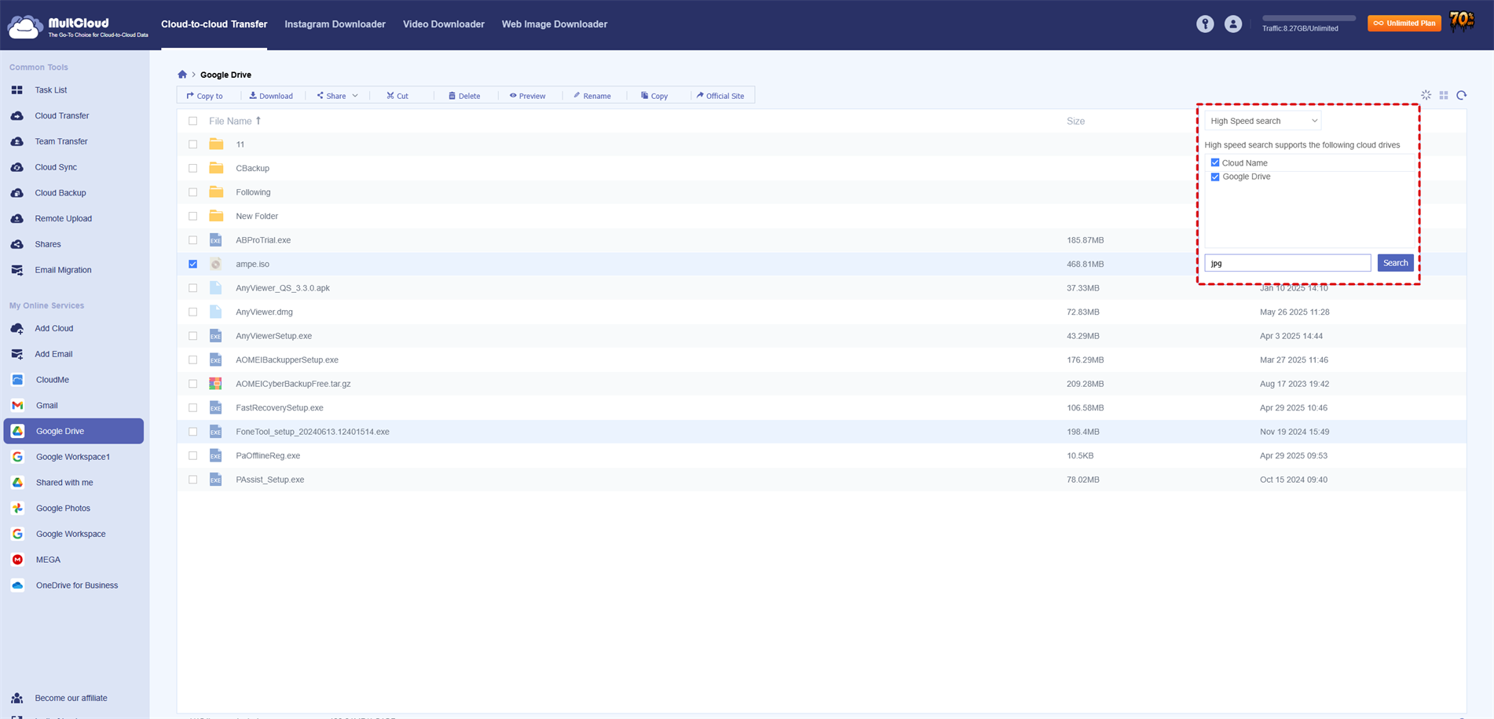Check the select-all files checkbox

coord(193,122)
